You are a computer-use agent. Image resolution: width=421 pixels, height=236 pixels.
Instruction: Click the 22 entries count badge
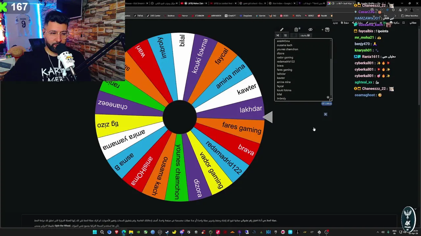[327, 104]
